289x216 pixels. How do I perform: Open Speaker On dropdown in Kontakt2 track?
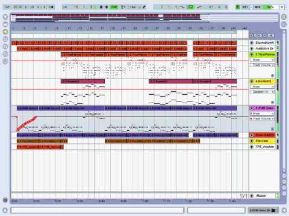point(262,92)
